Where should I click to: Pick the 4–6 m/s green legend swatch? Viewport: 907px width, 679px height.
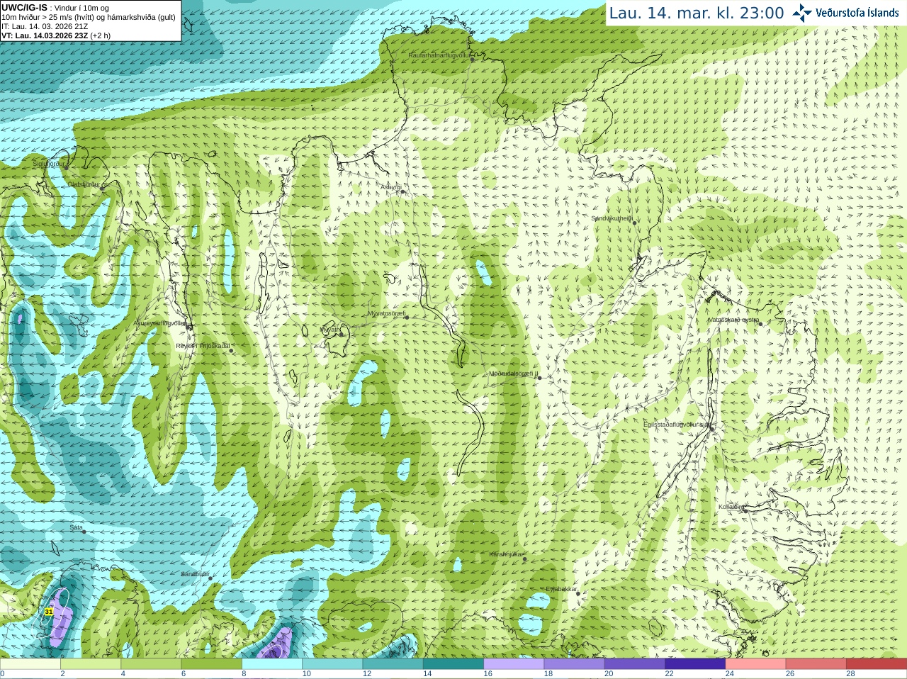(x=151, y=664)
